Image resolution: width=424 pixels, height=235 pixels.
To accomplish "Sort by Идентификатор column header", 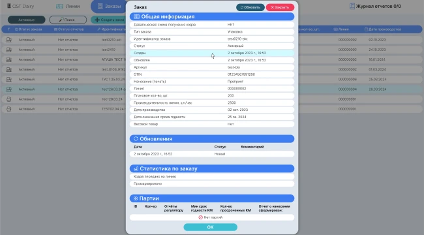I will click(112, 29).
